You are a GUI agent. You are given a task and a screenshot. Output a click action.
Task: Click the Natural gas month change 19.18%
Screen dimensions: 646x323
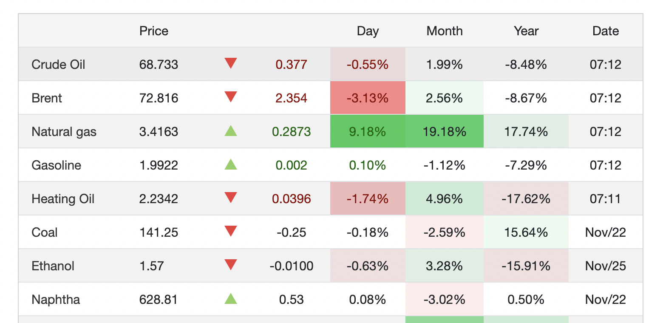click(x=445, y=132)
